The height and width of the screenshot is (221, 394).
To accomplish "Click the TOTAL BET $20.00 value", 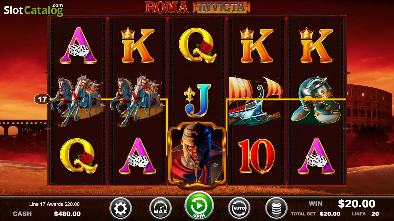I will 330,214.
